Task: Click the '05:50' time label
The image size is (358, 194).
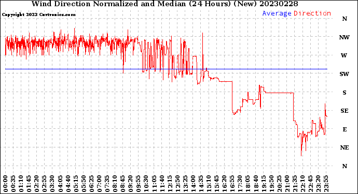Action: click(84, 184)
